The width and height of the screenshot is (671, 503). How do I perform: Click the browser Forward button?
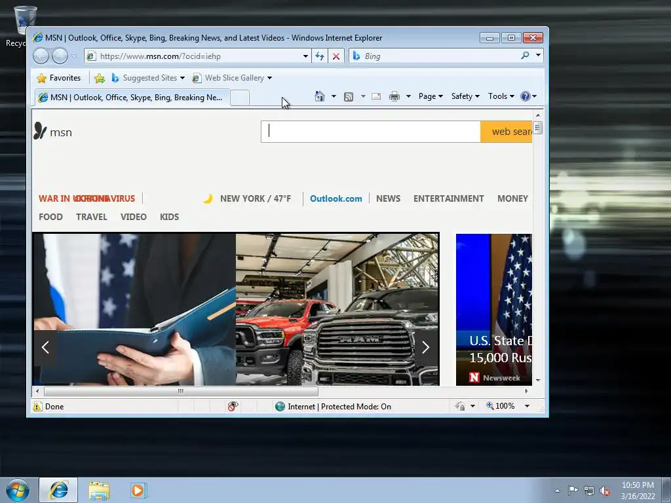(x=60, y=56)
